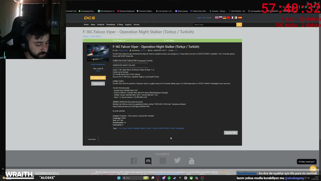Image resolution: width=321 pixels, height=181 pixels.
Task: Open the Windows Start menu
Action: pos(119,178)
